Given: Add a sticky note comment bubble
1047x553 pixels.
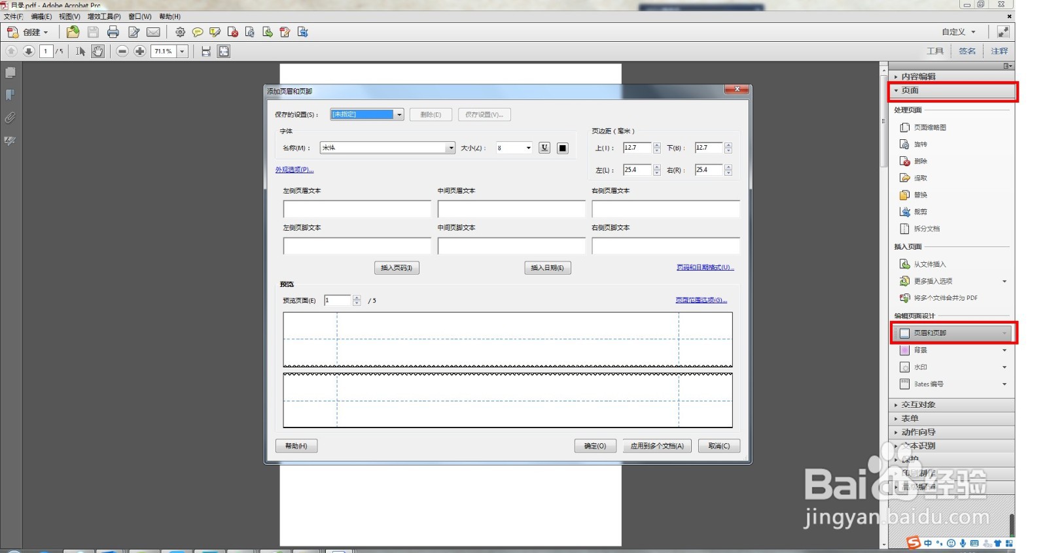Looking at the screenshot, I should click(197, 32).
